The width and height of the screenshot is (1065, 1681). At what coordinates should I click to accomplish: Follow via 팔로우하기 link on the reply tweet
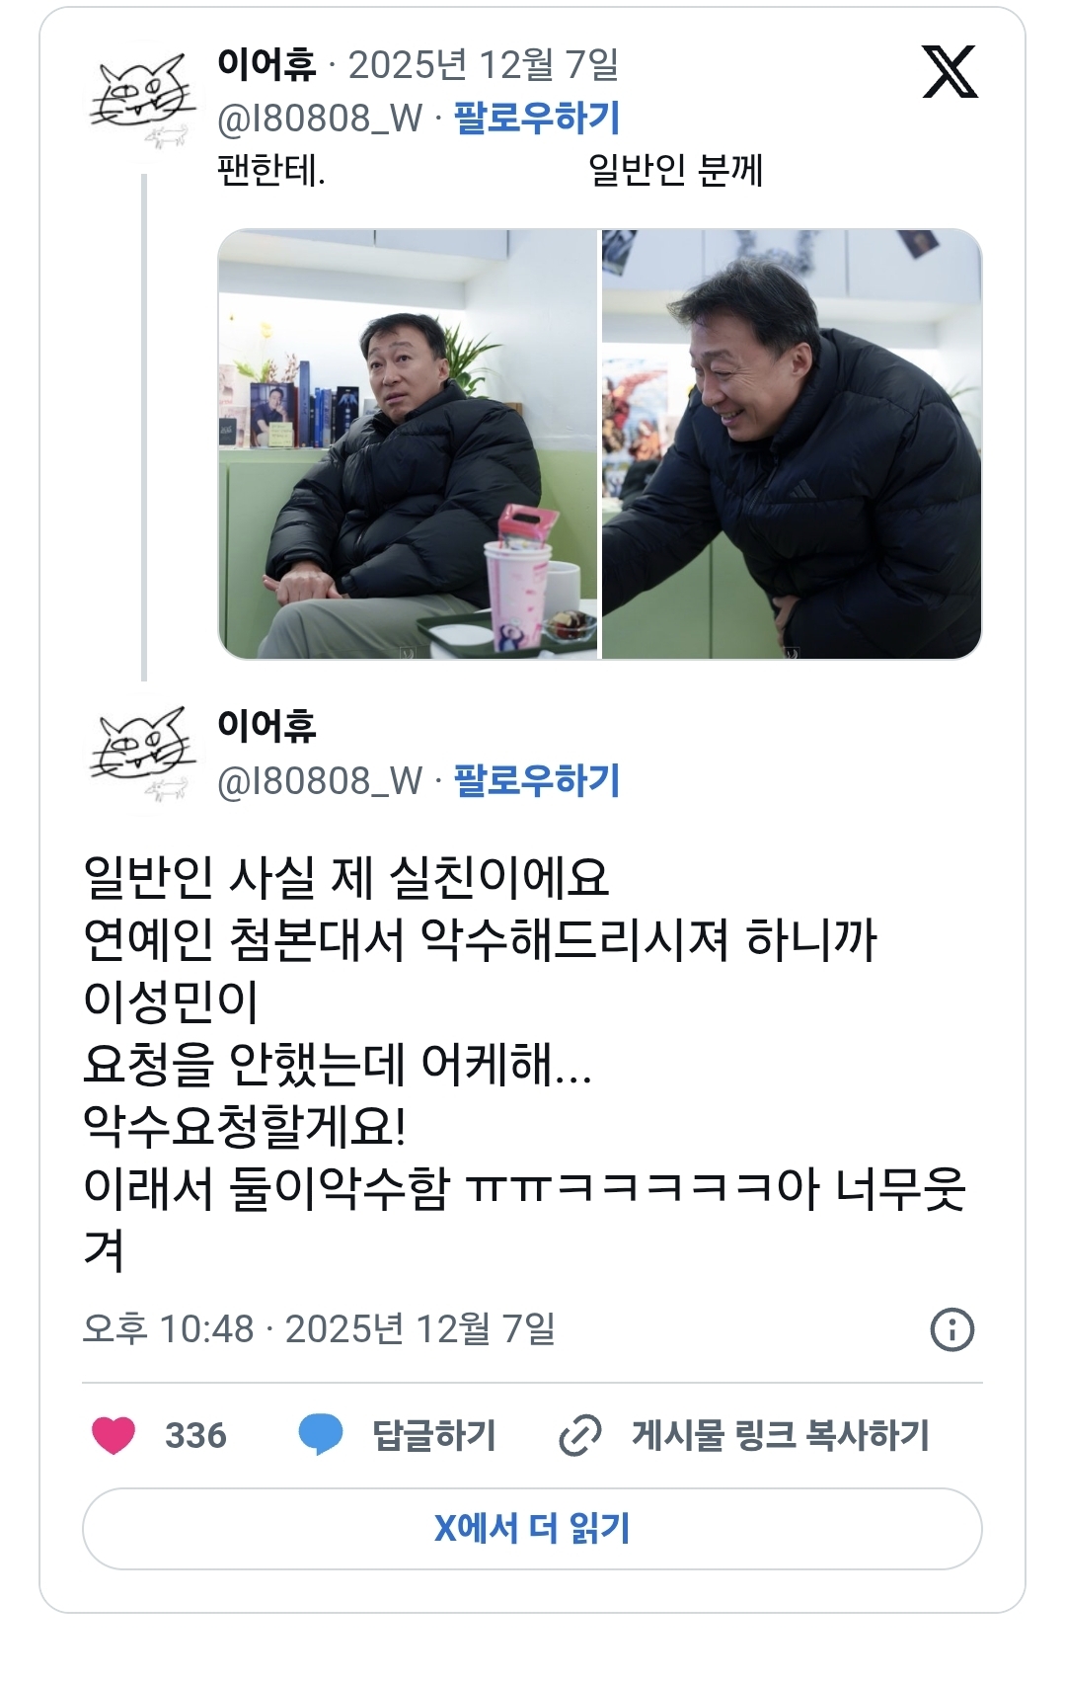tap(537, 780)
